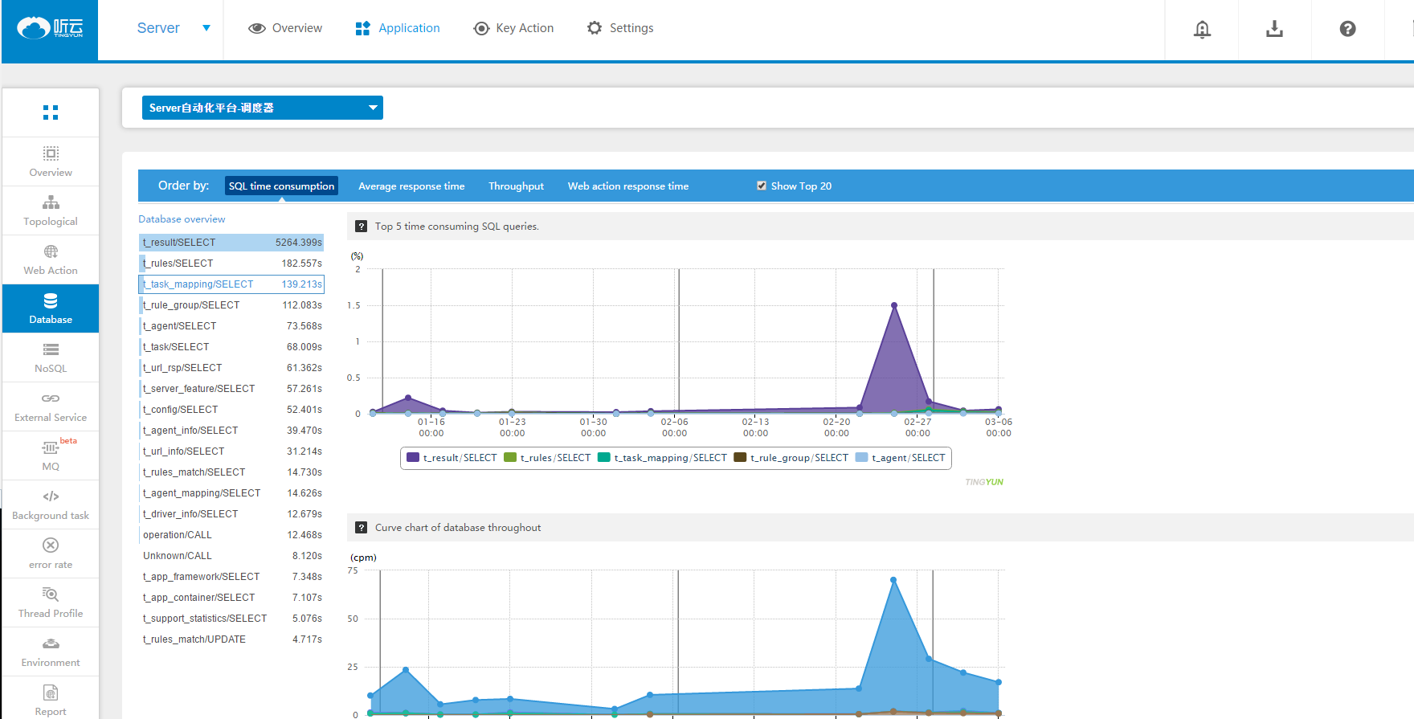Open Topological view in sidebar
Image resolution: width=1414 pixels, height=719 pixels.
coord(51,210)
